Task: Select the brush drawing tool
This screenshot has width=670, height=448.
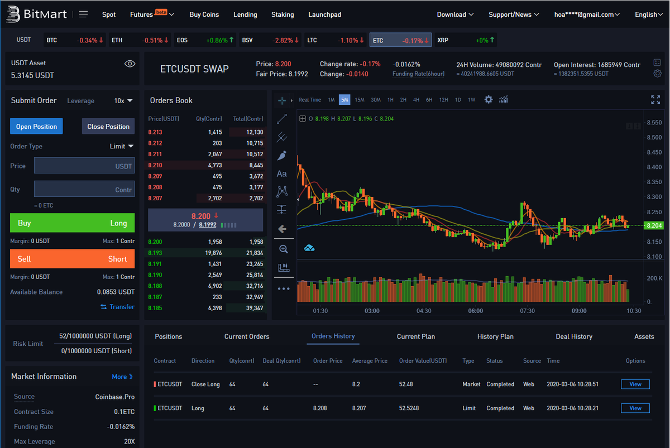Action: [x=282, y=155]
